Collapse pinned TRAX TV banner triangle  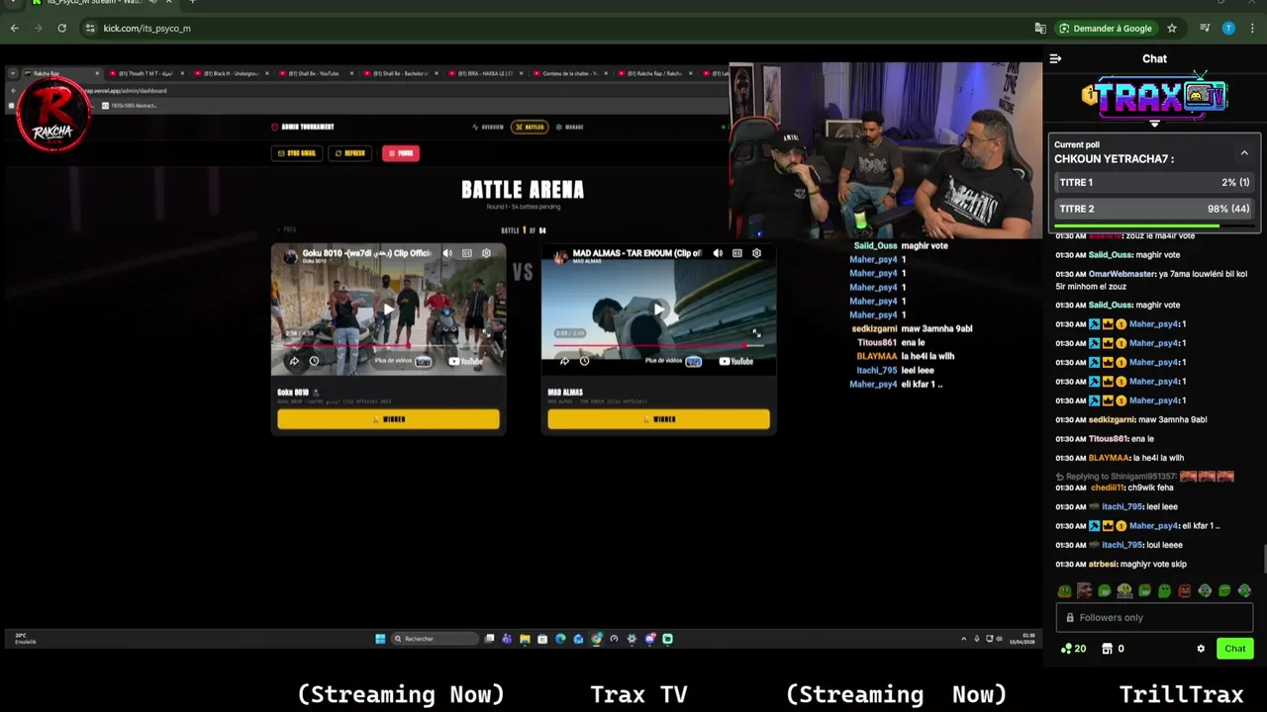[1154, 125]
